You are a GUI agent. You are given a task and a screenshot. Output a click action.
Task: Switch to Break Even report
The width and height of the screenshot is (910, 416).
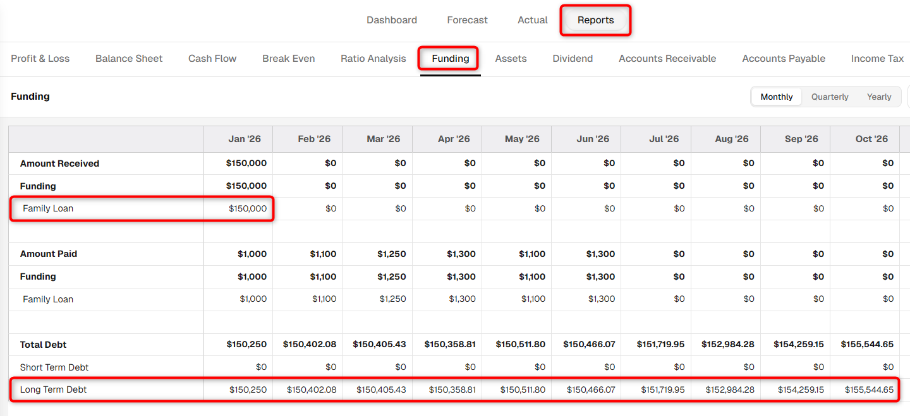[x=289, y=59]
